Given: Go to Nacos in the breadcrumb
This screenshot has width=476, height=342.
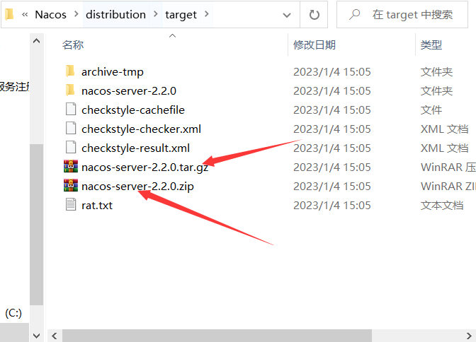Looking at the screenshot, I should click(x=50, y=15).
